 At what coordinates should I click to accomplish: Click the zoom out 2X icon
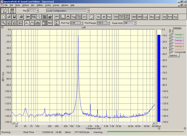(x=14, y=23)
